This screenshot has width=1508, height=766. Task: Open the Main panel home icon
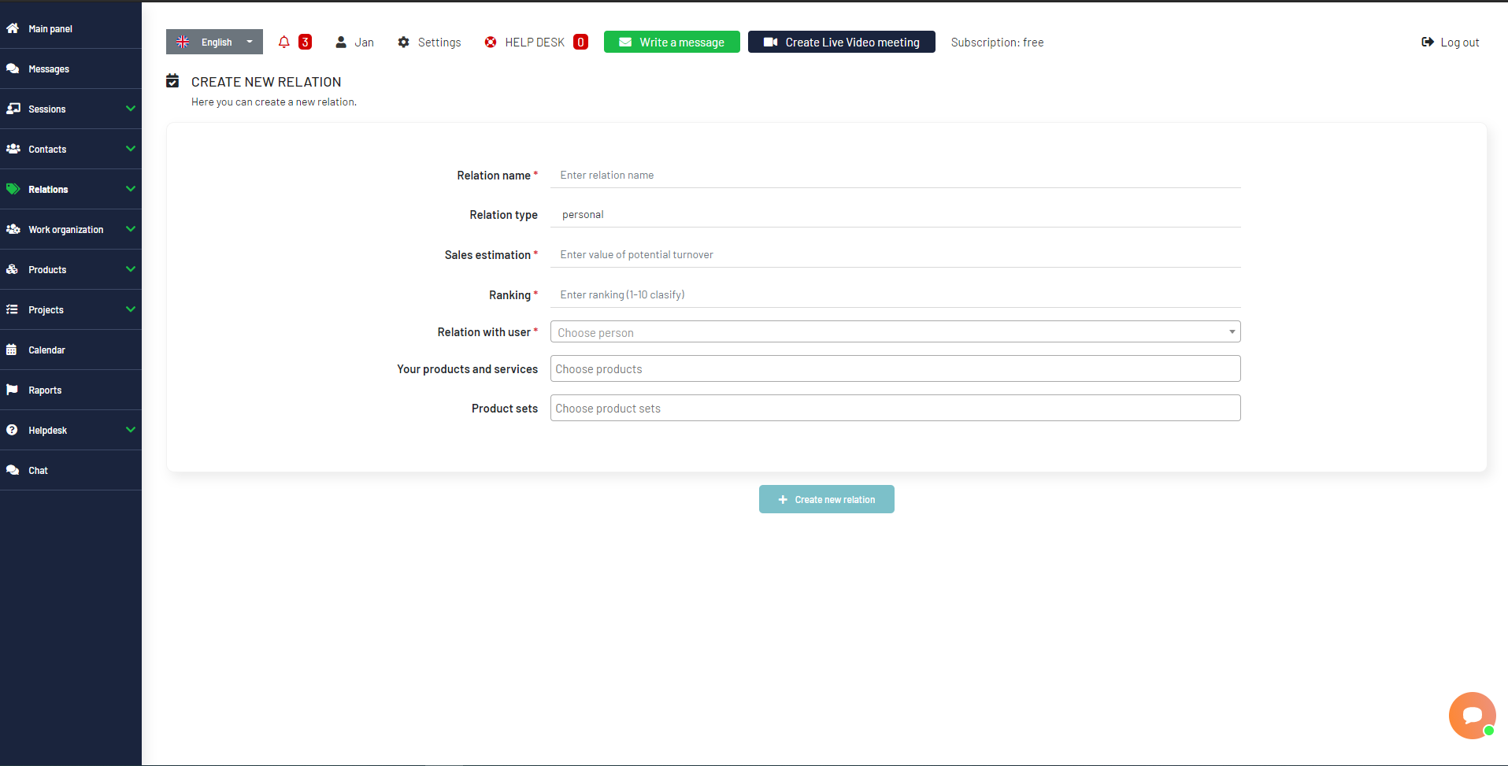coord(50,28)
